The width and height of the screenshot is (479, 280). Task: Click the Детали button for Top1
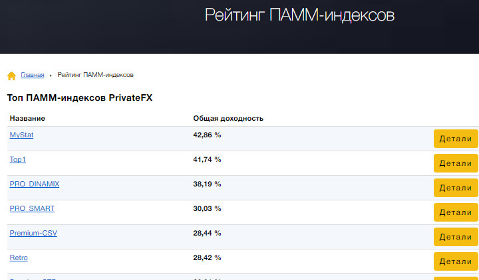(x=456, y=163)
